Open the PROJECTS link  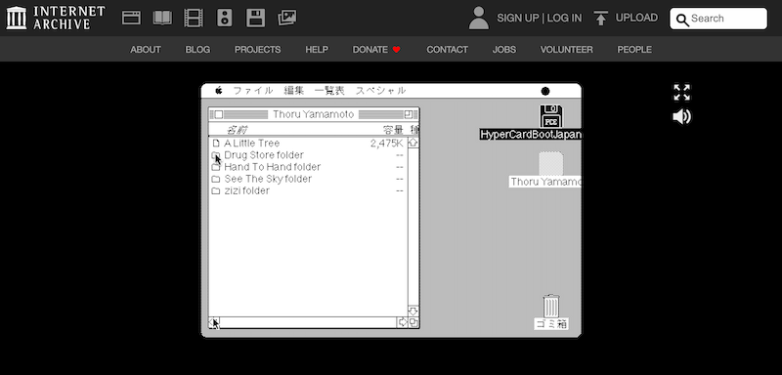click(257, 49)
